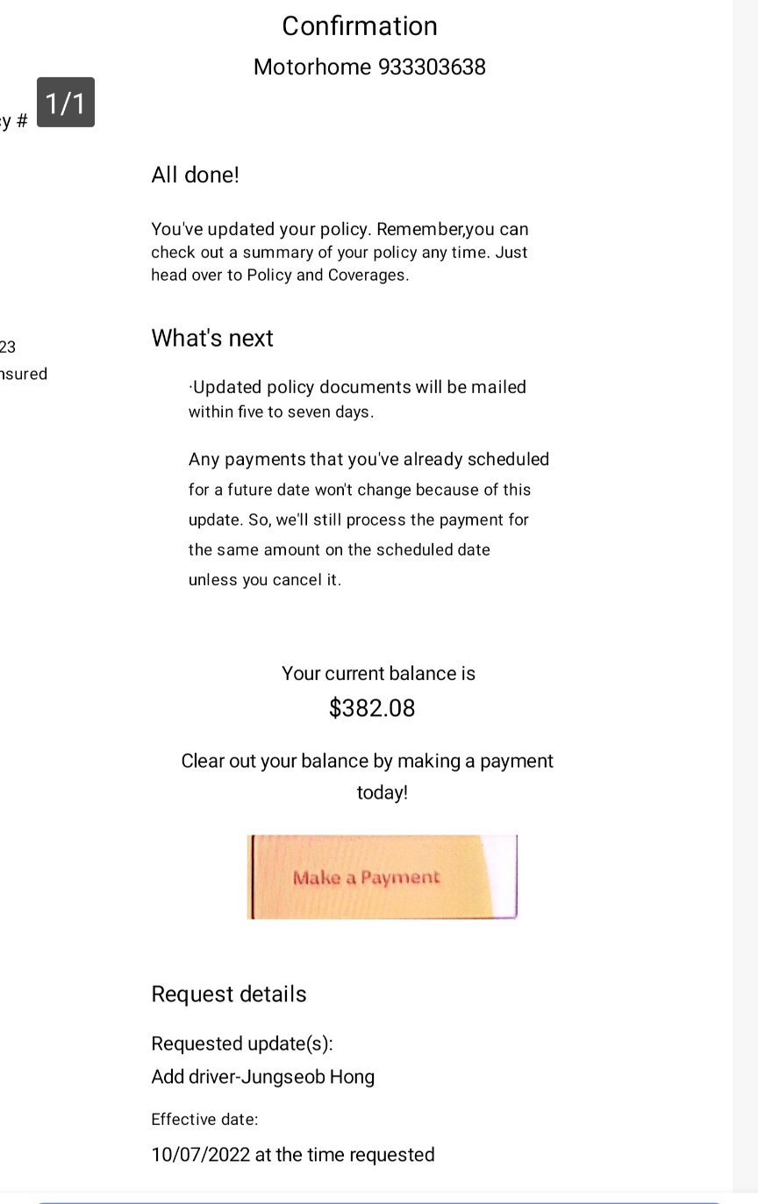Click the Your current balance is text
758x1204 pixels.
click(x=378, y=673)
